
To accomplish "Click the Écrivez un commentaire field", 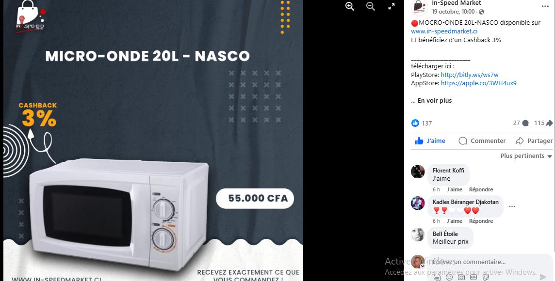I will (490, 262).
